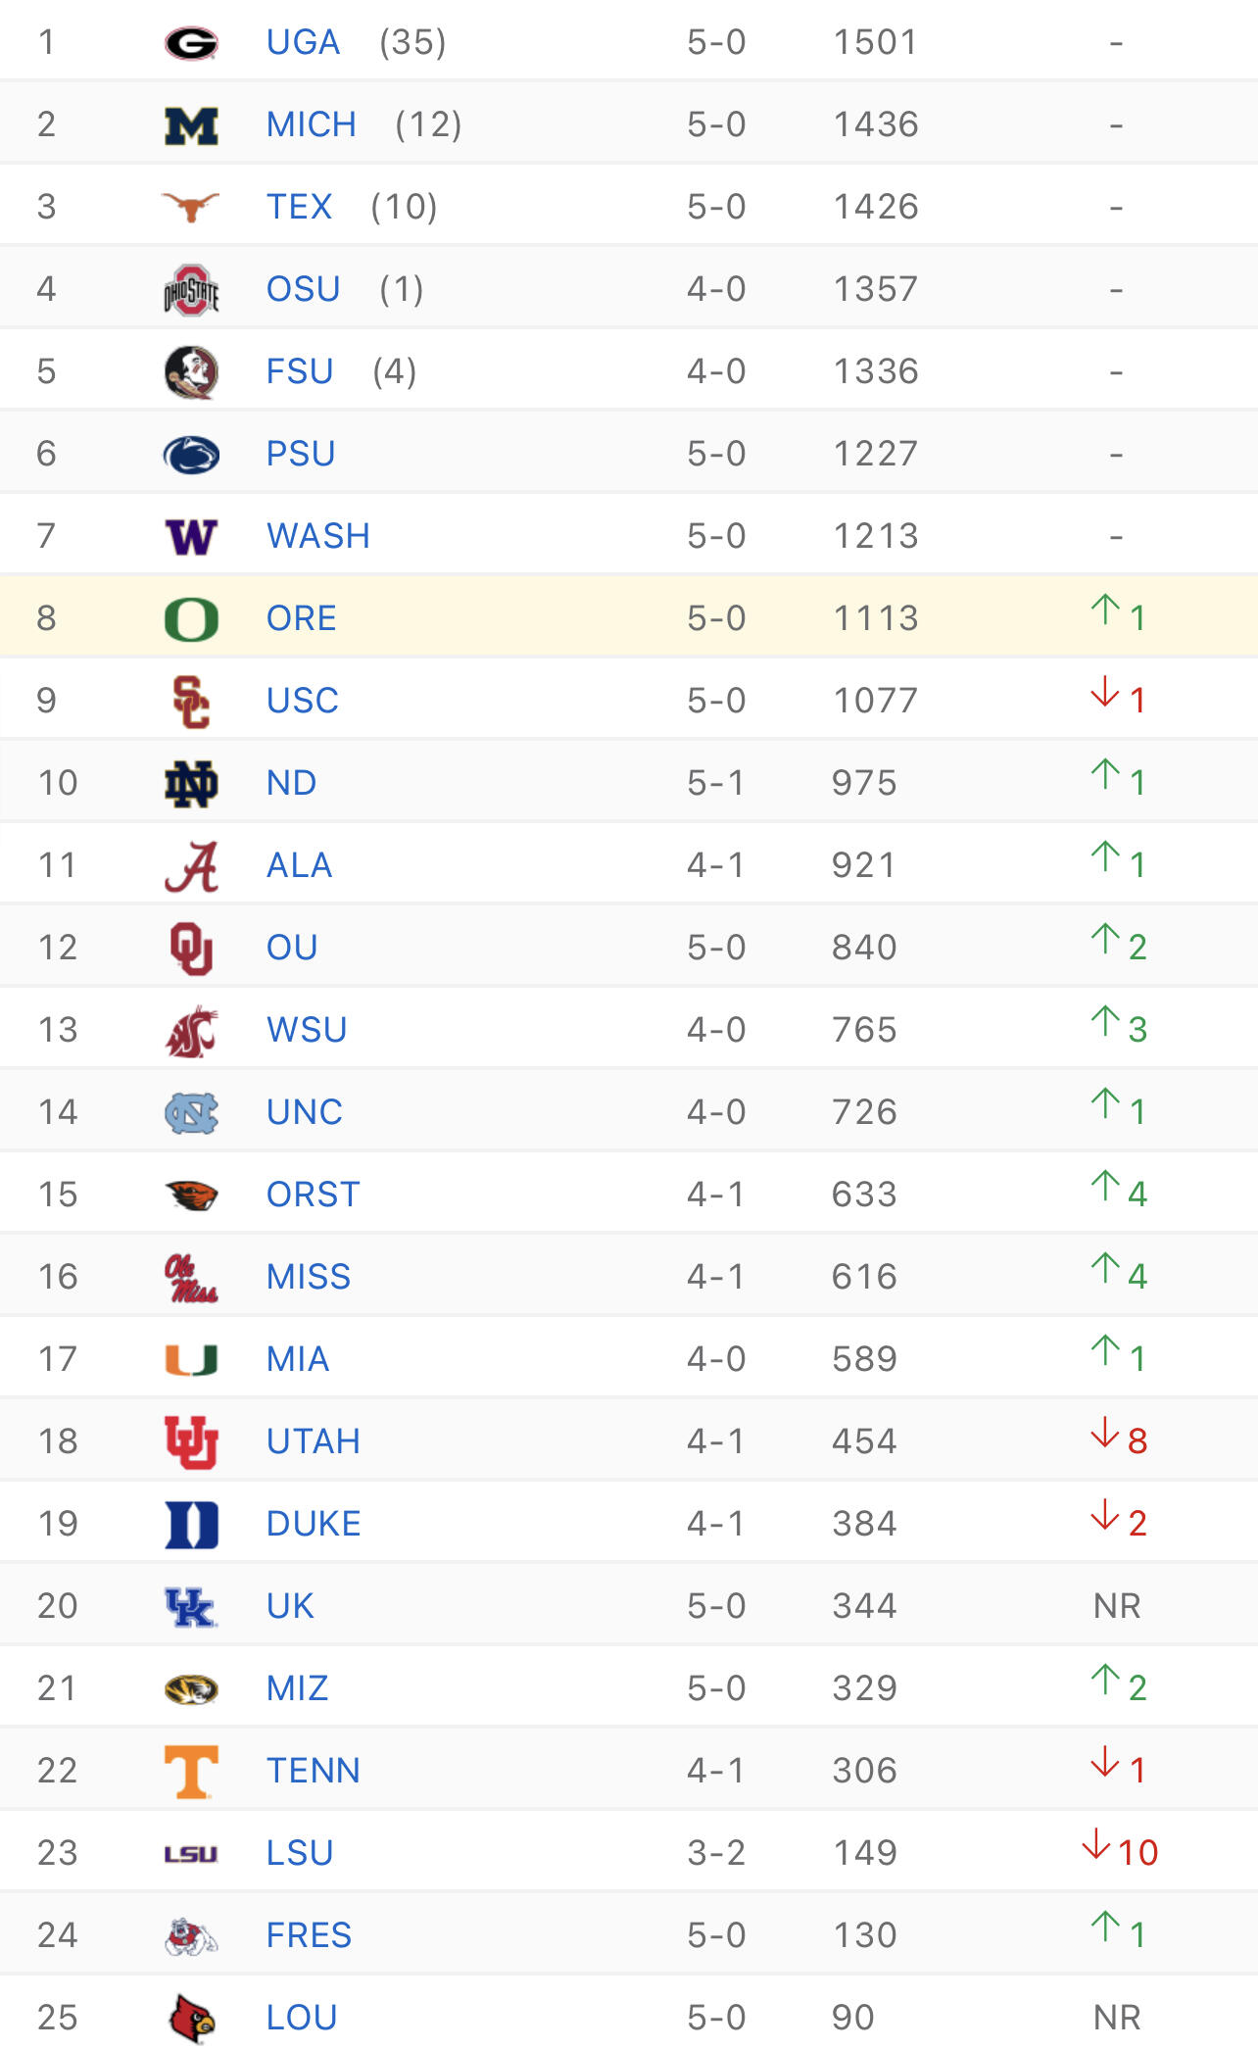
Task: Click the Notre Dame ND logo
Action: [x=191, y=784]
